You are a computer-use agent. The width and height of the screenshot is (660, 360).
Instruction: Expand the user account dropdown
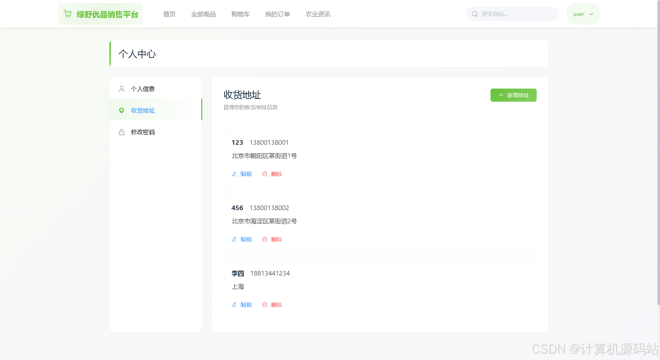click(578, 14)
